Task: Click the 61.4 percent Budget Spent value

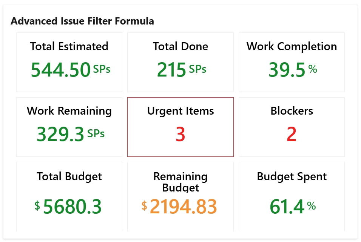Action: click(x=287, y=207)
